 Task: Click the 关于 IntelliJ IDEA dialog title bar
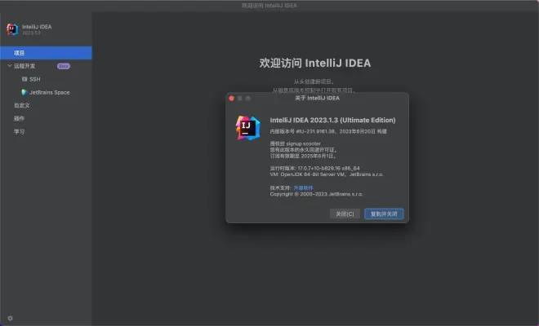(317, 98)
